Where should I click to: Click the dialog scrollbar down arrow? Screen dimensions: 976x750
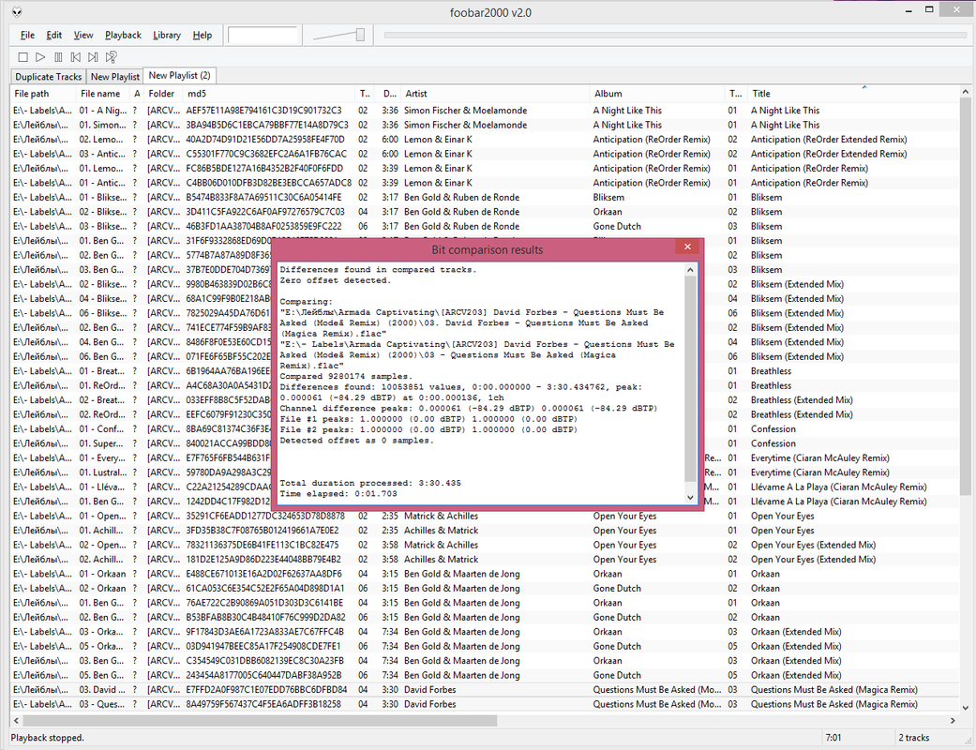(690, 497)
